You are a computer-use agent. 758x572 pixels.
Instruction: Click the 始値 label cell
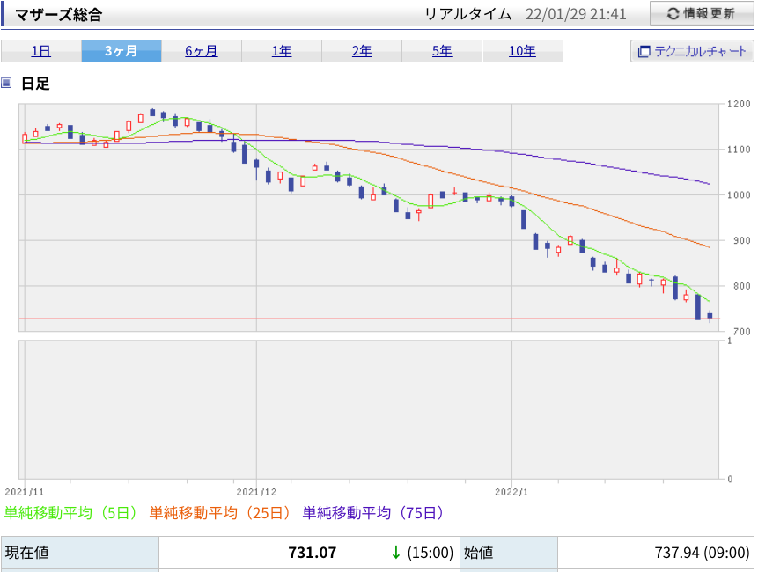[x=509, y=554]
